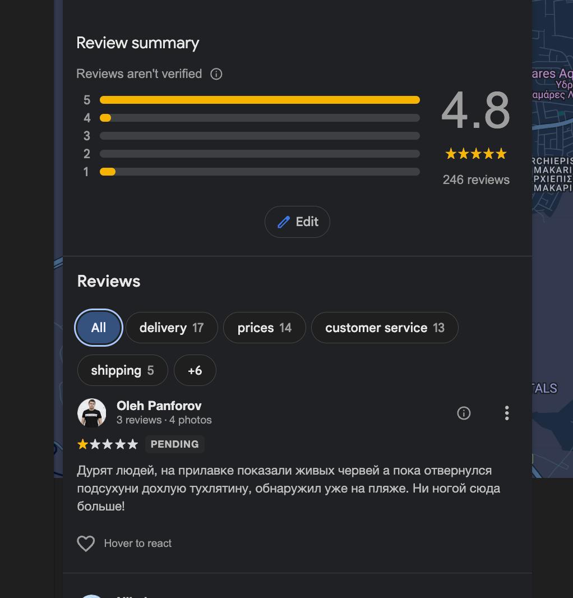Click Oleh Panforov's profile avatar
Image resolution: width=573 pixels, height=598 pixels.
click(x=91, y=413)
